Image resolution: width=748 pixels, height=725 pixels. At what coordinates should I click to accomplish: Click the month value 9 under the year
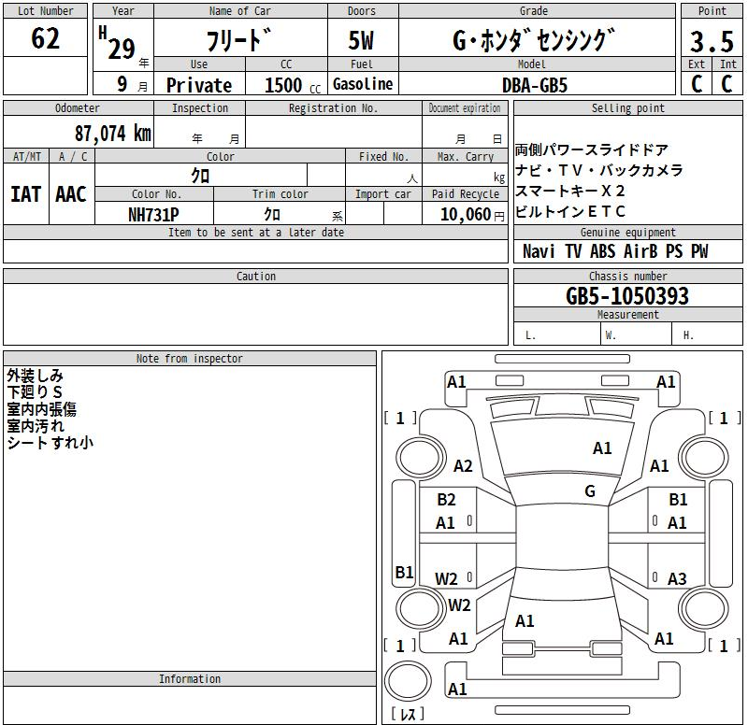pos(122,84)
